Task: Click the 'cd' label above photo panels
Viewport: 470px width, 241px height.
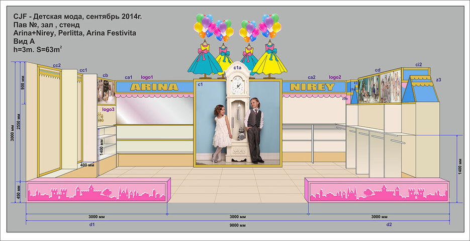Action: pos(378,70)
